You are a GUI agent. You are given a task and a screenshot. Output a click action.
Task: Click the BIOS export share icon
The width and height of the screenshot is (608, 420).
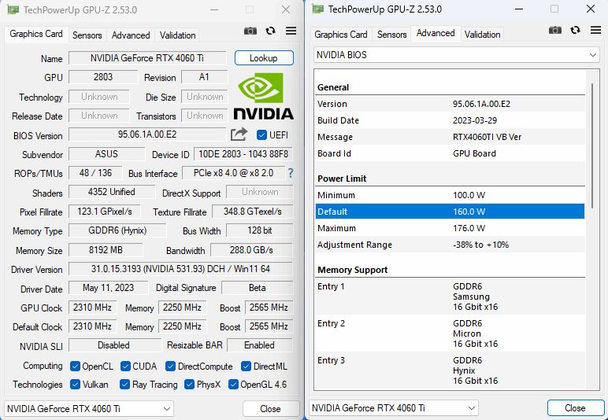coord(239,134)
